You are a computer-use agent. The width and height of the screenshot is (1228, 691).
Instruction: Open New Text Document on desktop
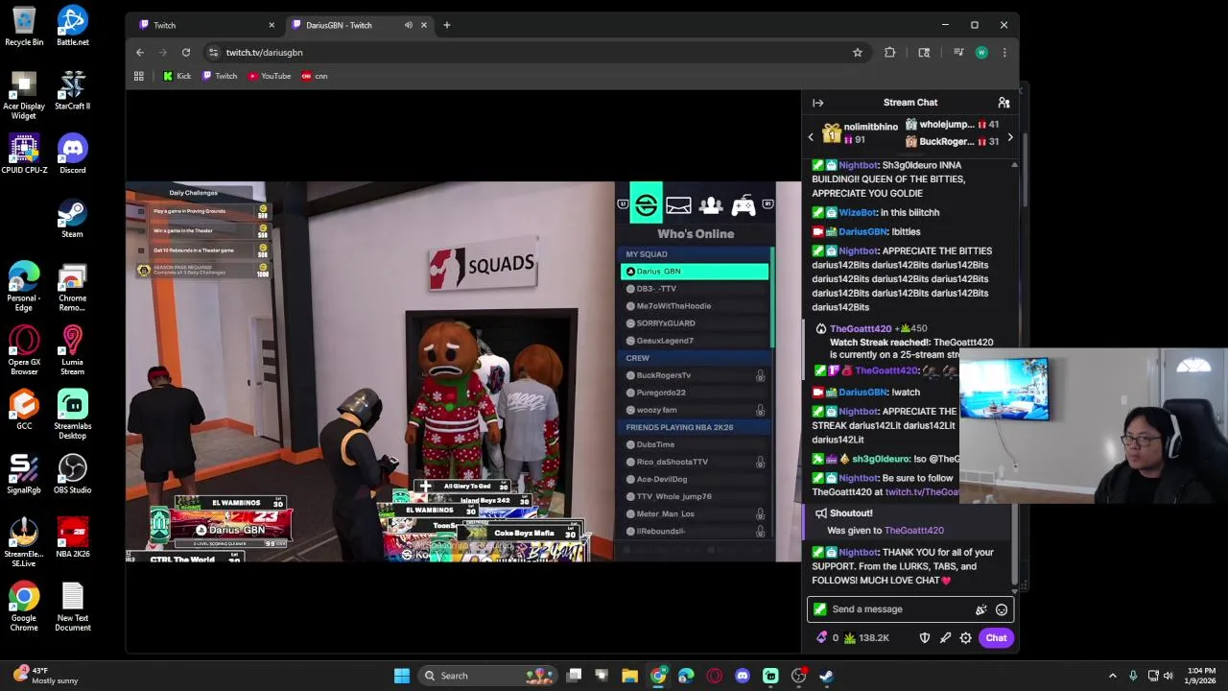73,607
